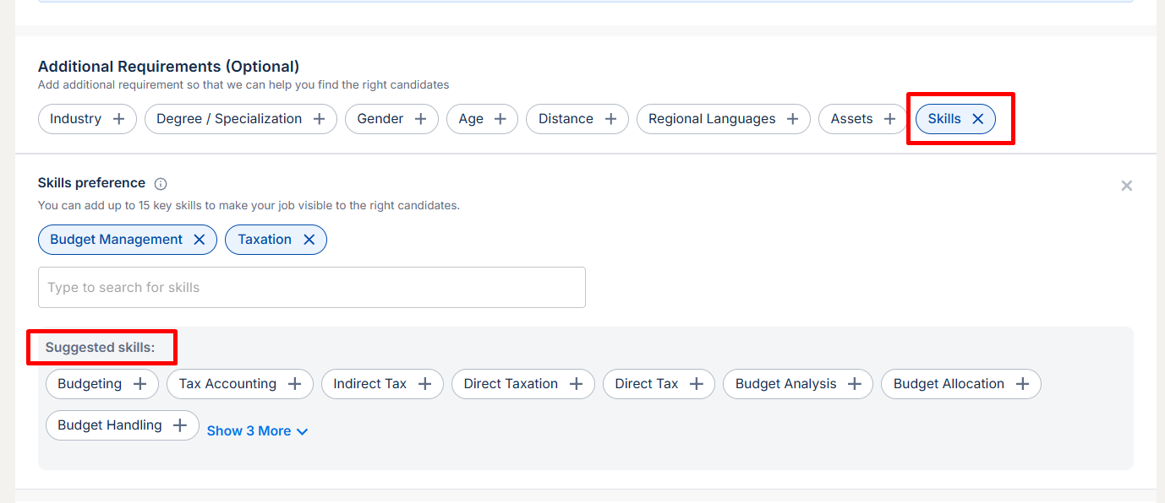This screenshot has height=503, width=1165.
Task: Remove the Skills requirement chip
Action: tap(978, 119)
